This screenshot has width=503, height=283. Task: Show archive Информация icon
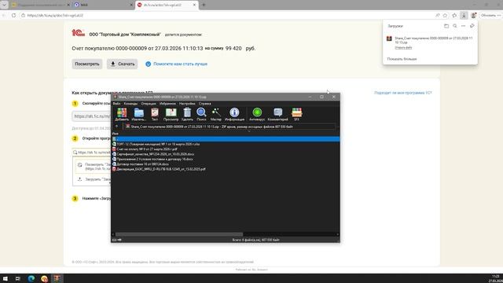click(x=234, y=114)
